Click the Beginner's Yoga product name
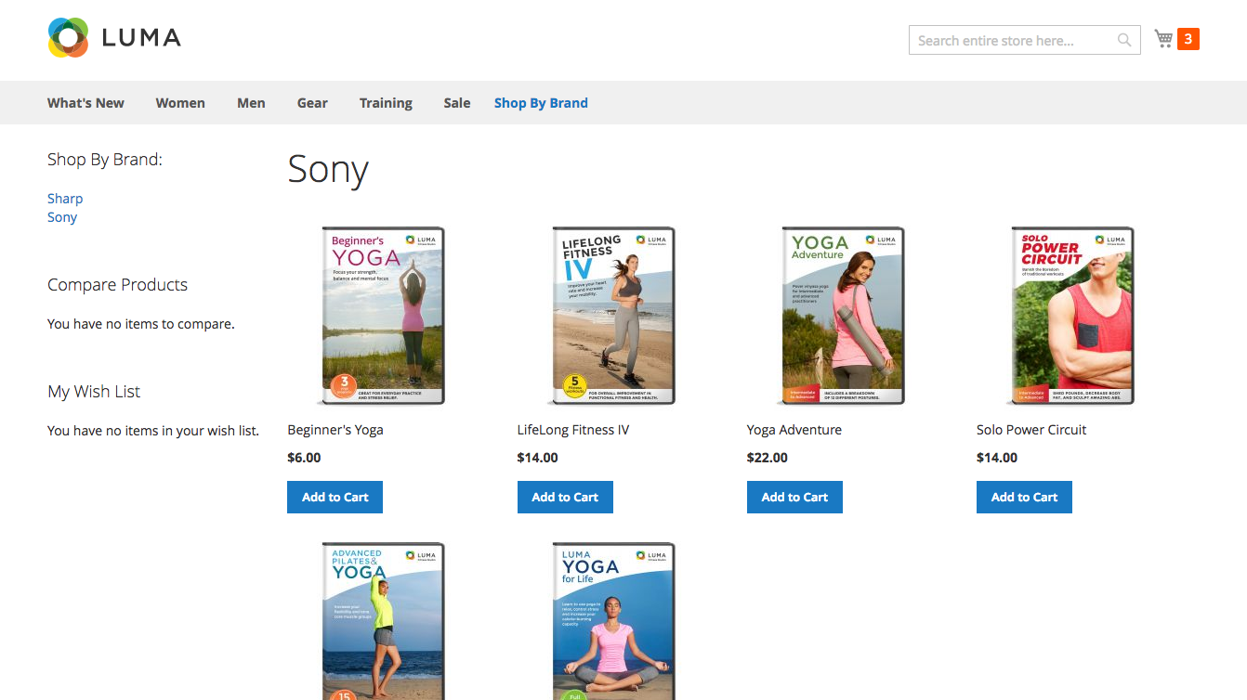 click(335, 430)
